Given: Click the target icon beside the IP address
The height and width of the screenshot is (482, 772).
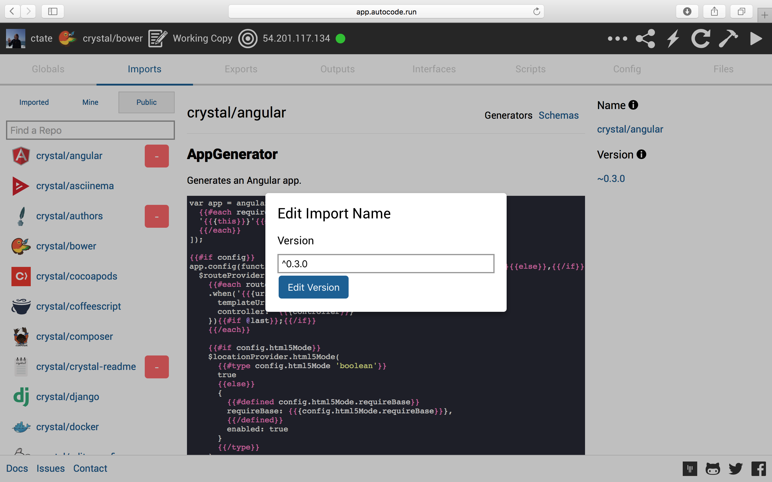Looking at the screenshot, I should [x=248, y=39].
